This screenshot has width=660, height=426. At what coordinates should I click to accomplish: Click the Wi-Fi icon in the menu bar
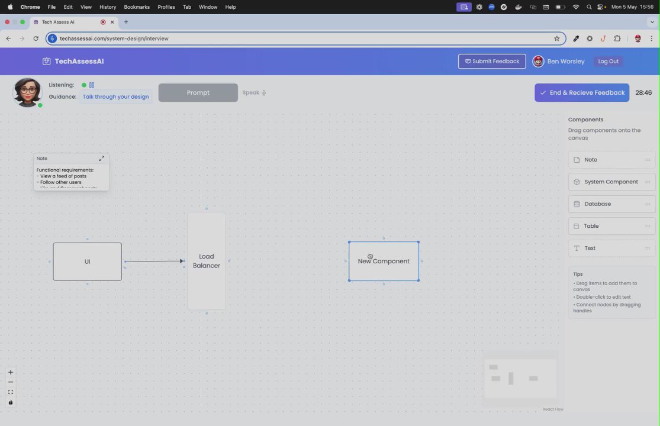click(x=576, y=7)
